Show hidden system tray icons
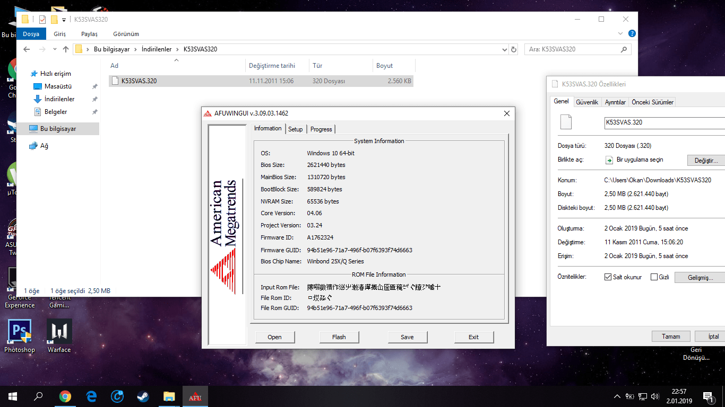725x407 pixels. click(617, 396)
